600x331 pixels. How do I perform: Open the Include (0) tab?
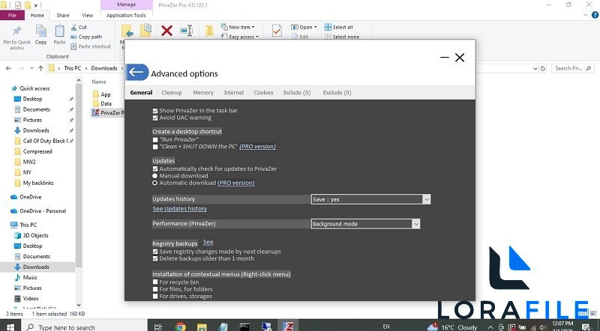point(297,93)
